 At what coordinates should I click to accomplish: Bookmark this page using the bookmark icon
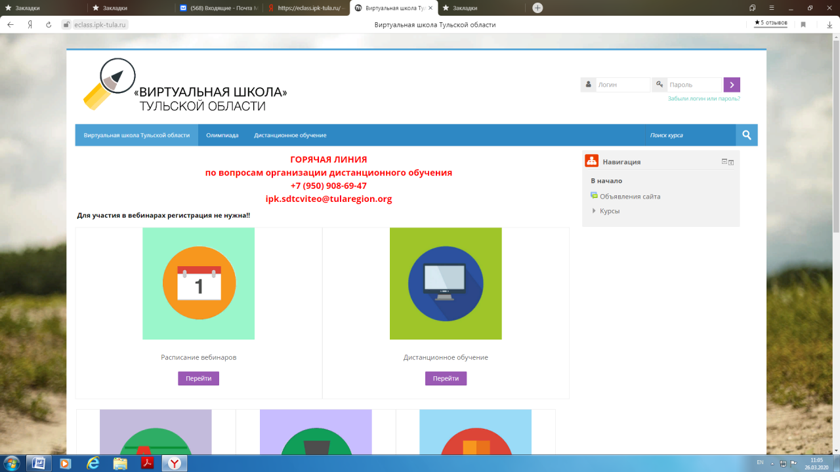(x=803, y=24)
